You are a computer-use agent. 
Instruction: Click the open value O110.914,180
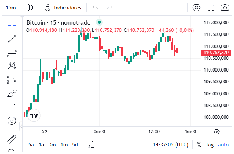pyautogui.click(x=41, y=30)
